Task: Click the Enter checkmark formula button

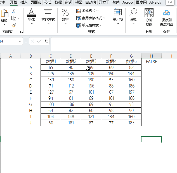Action: pos(39,41)
